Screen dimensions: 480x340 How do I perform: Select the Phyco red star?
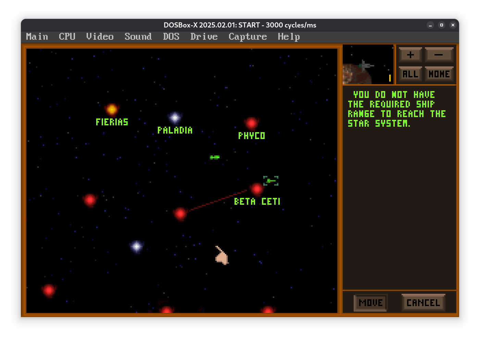coord(251,123)
